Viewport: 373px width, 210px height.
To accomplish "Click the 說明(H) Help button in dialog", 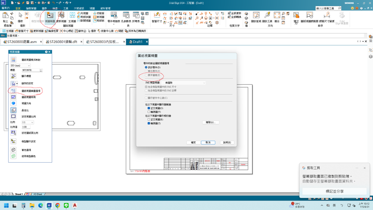I will [x=227, y=143].
